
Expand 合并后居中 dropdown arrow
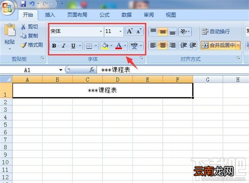tap(238, 45)
